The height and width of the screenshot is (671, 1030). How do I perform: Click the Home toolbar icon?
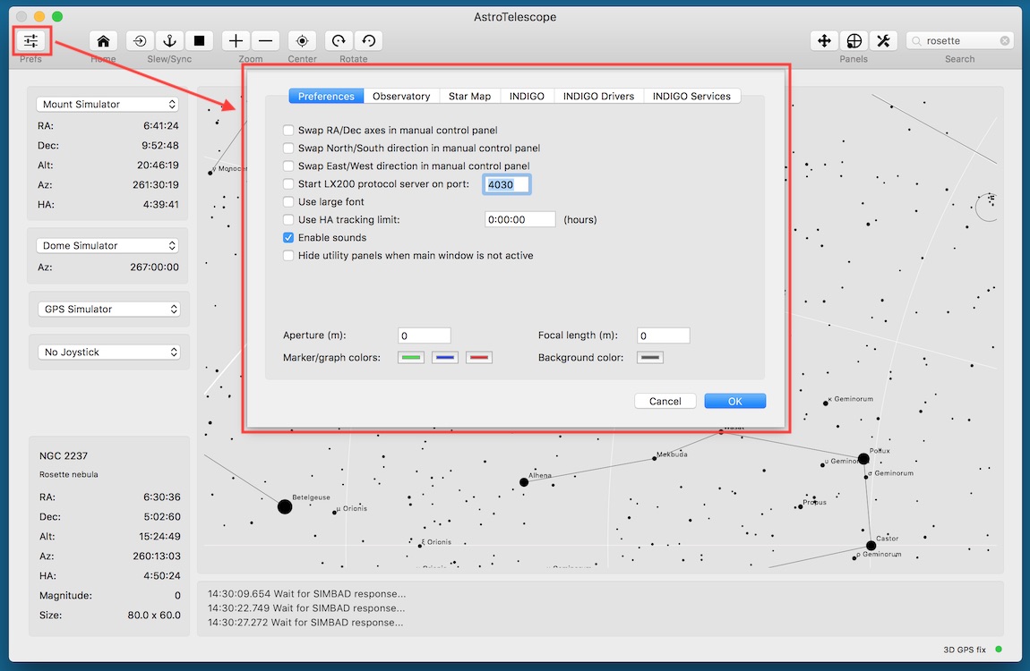coord(103,40)
